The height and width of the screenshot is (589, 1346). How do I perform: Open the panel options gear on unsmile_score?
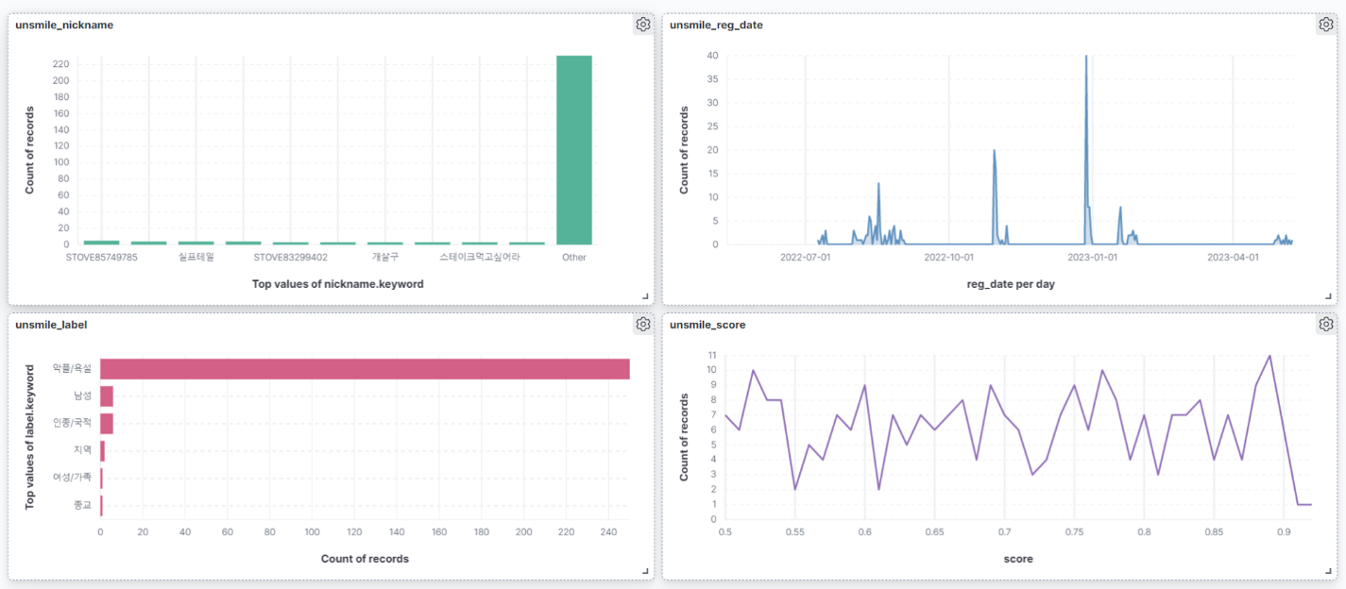click(x=1324, y=324)
